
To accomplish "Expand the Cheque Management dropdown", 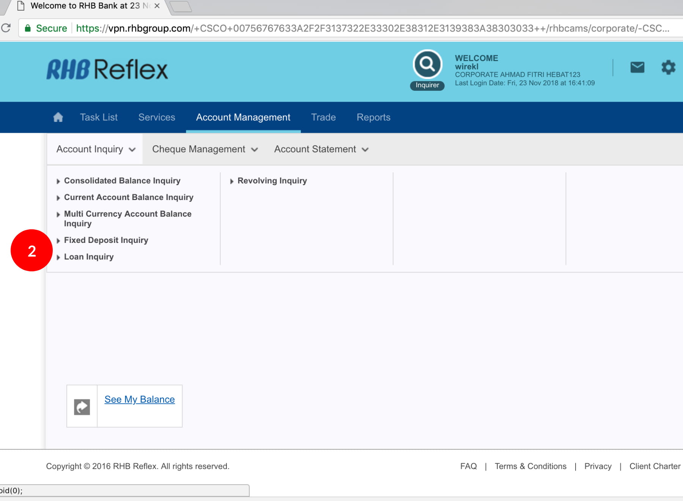I will (205, 149).
